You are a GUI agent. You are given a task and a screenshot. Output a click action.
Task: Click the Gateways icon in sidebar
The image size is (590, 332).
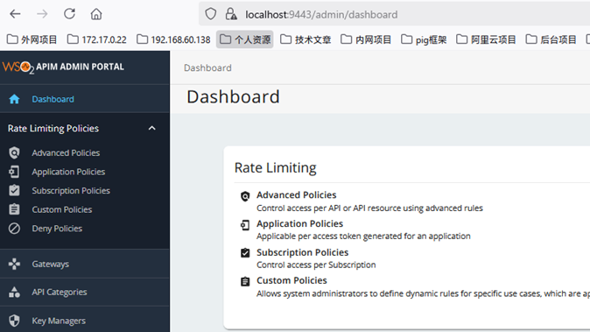click(x=14, y=264)
